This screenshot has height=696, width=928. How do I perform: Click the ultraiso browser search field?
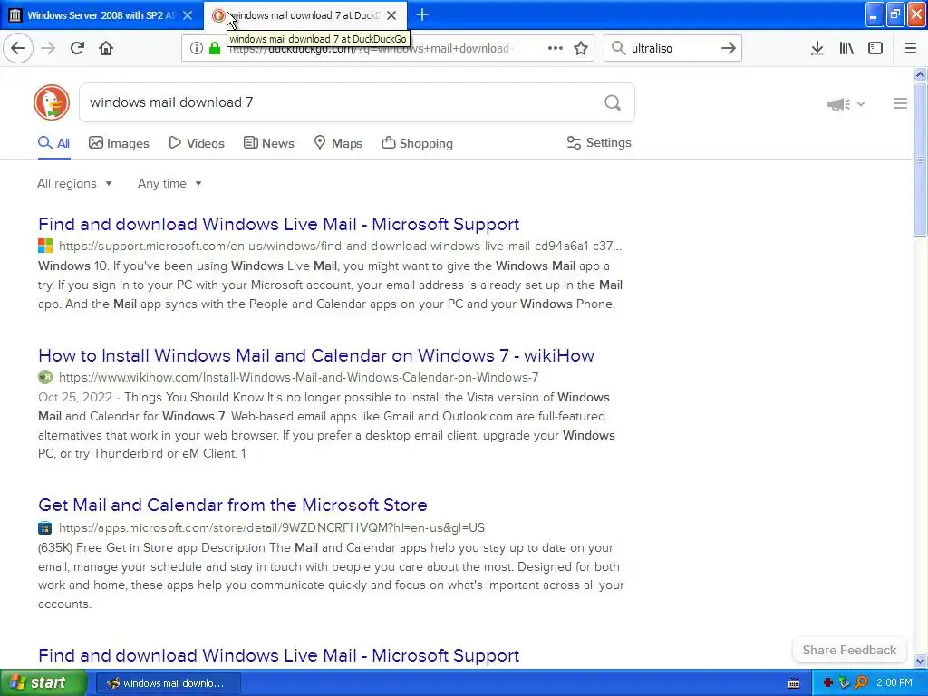click(672, 49)
